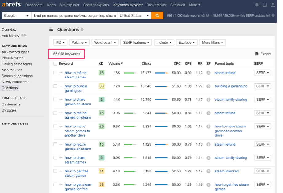This screenshot has height=193, width=283.
Task: Add 'how to build a gaming pc' with plus
Action: tap(61, 86)
